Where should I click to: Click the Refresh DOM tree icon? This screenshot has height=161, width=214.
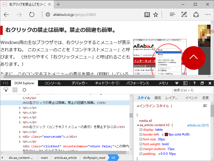24,90
